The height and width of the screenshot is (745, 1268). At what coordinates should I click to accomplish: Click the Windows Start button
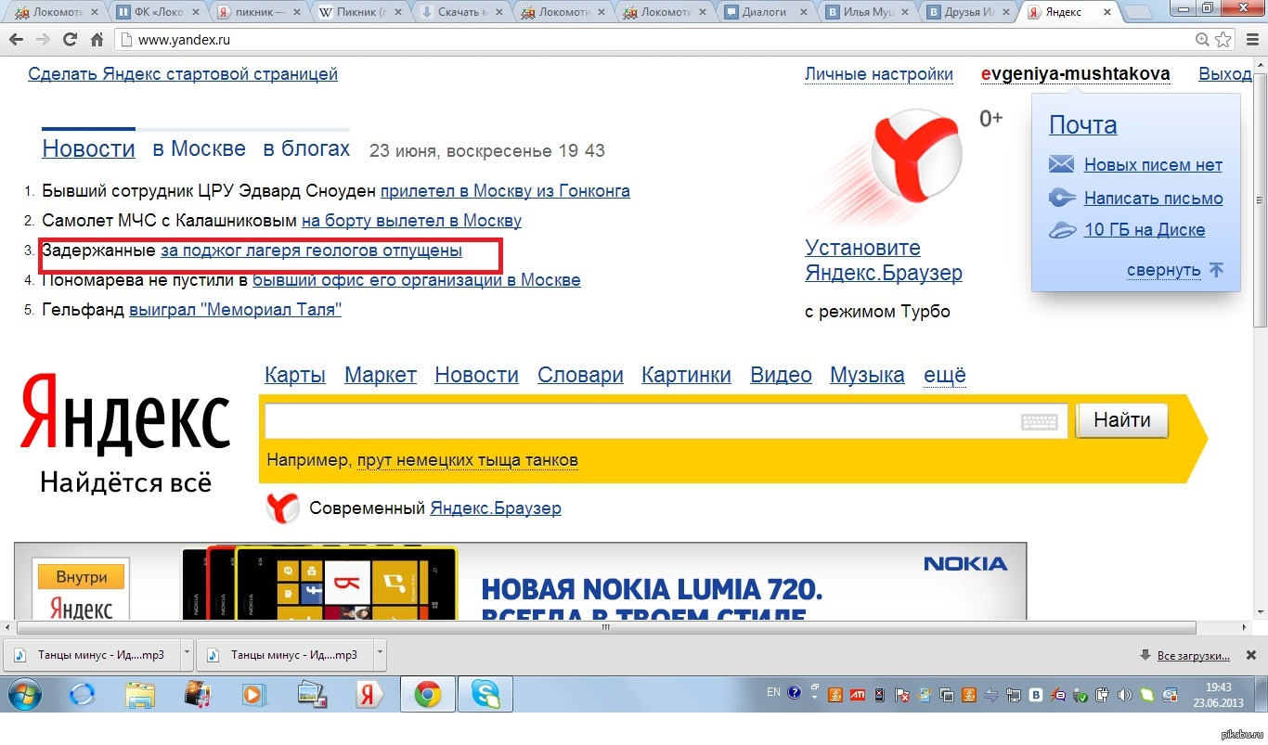tap(25, 694)
